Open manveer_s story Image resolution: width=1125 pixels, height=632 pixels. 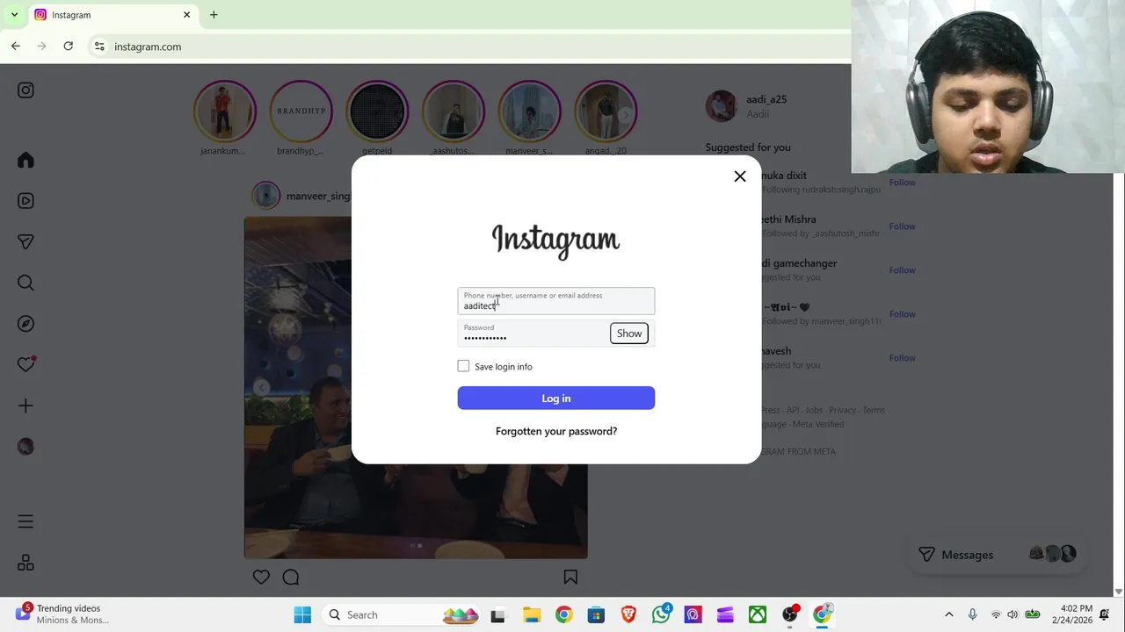tap(530, 111)
